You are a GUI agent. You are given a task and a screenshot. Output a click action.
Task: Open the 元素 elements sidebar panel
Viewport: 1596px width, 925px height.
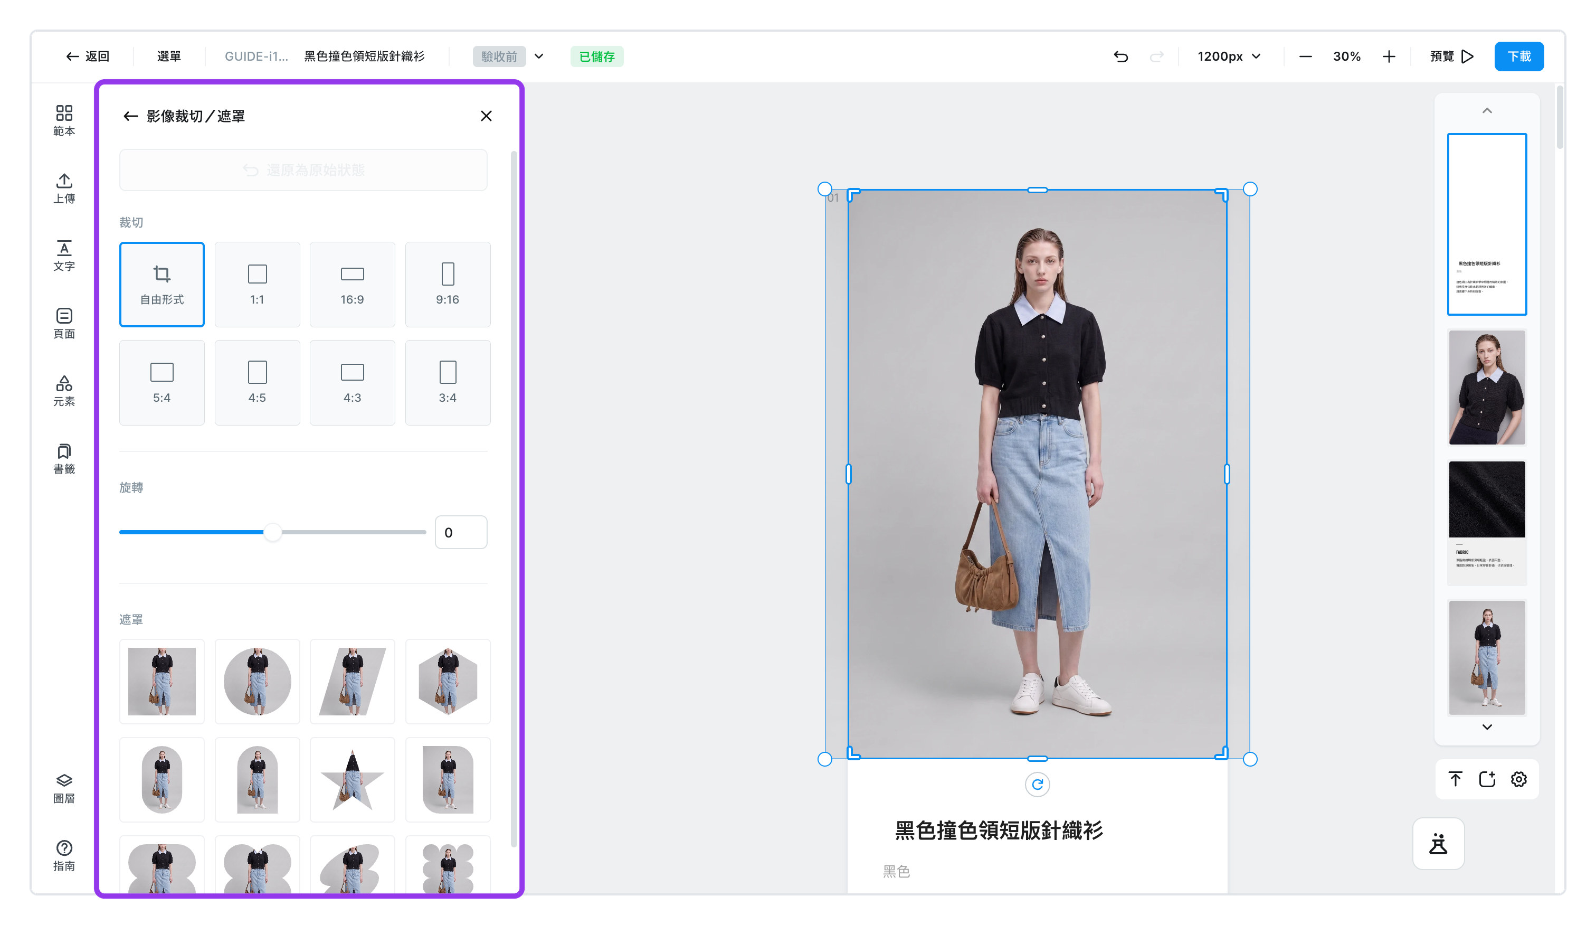[64, 391]
